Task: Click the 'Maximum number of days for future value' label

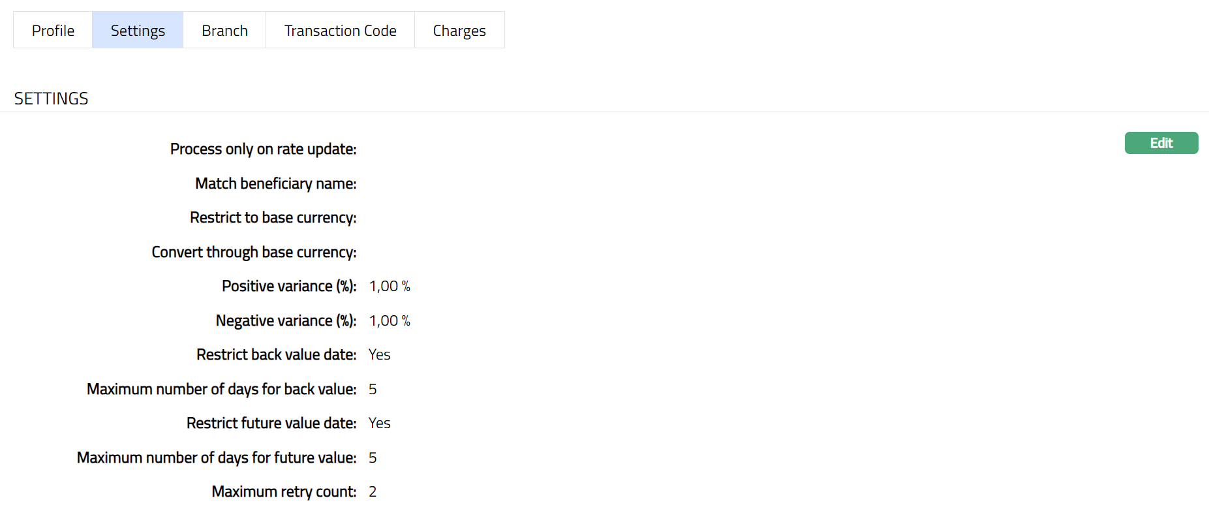Action: [217, 458]
